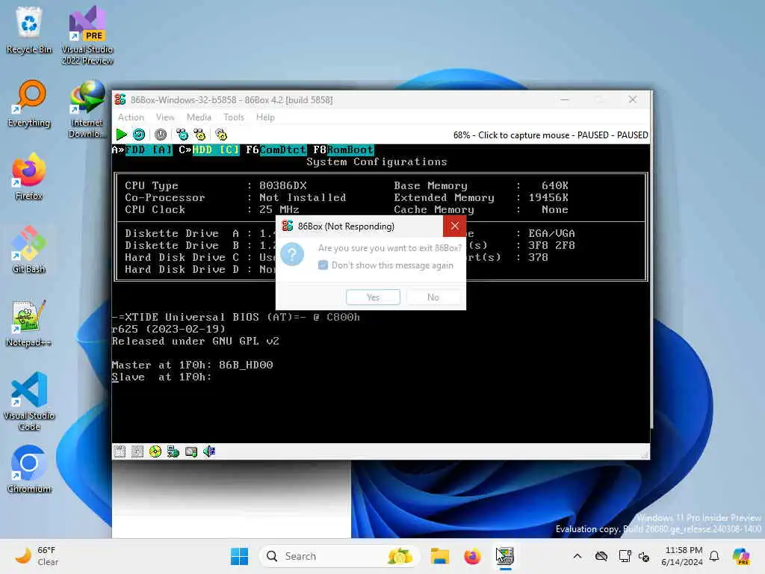
Task: Click the muted speaker icon in the system tray
Action: click(644, 556)
